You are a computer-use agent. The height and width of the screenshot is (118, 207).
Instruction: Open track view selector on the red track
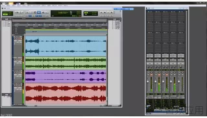tap(18, 88)
